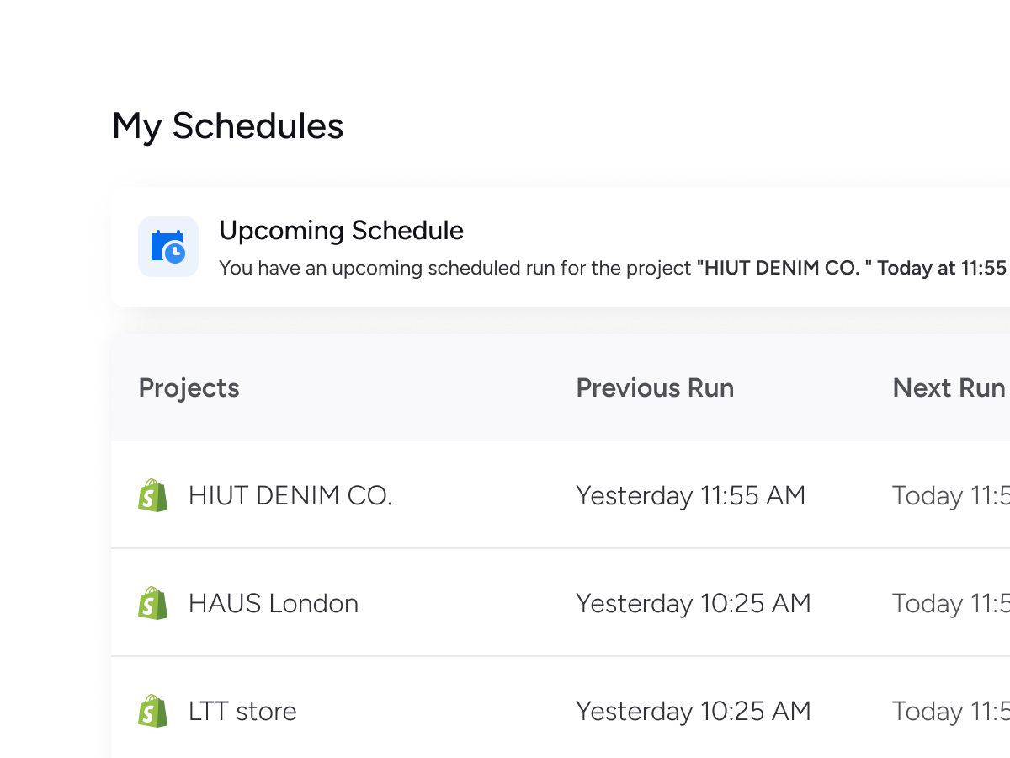1010x758 pixels.
Task: Click LTT store's previous run time
Action: point(693,711)
